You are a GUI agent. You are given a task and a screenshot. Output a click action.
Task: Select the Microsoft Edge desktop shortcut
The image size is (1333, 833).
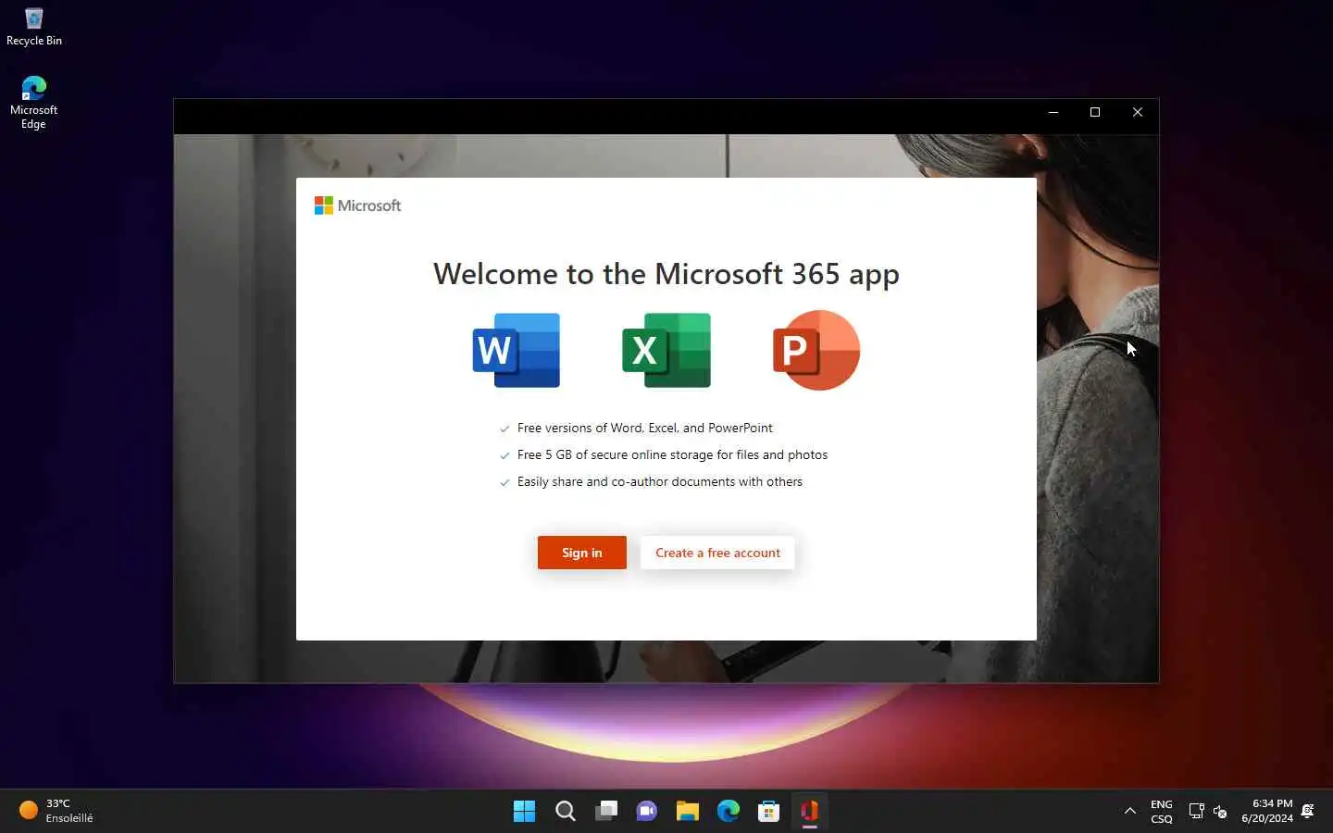click(33, 103)
